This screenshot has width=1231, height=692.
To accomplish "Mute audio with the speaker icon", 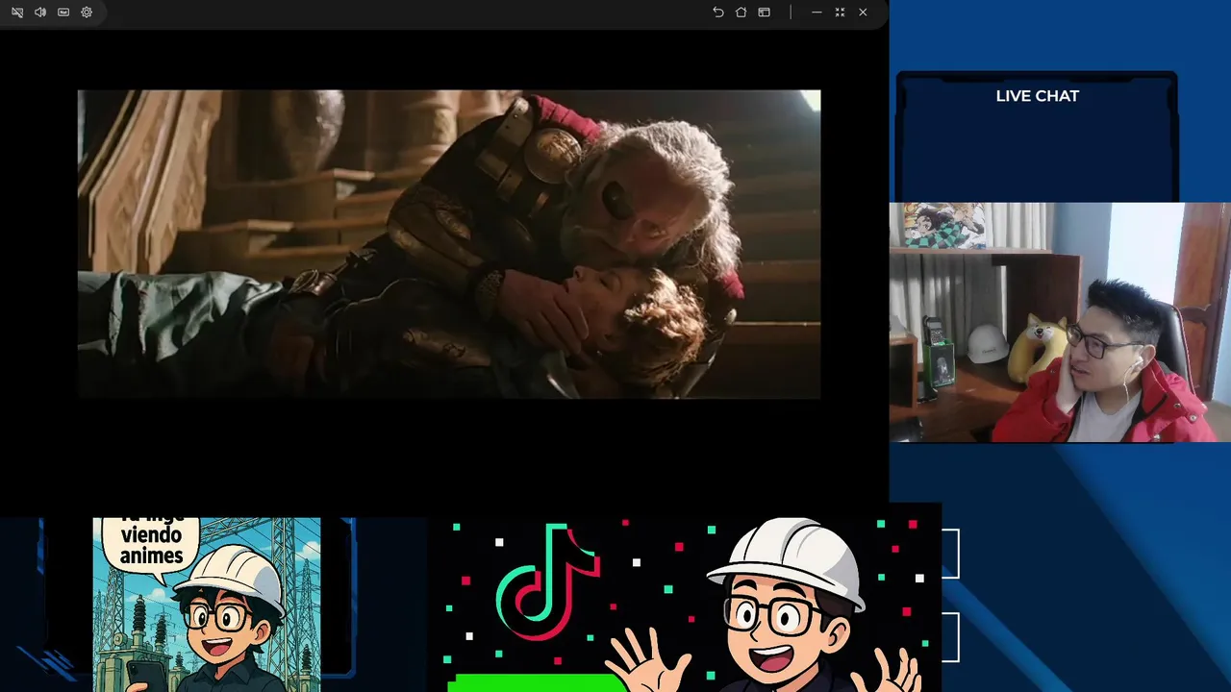I will 40,12.
